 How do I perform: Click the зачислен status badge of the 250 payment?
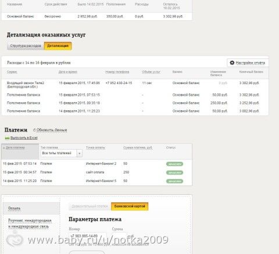click(174, 172)
